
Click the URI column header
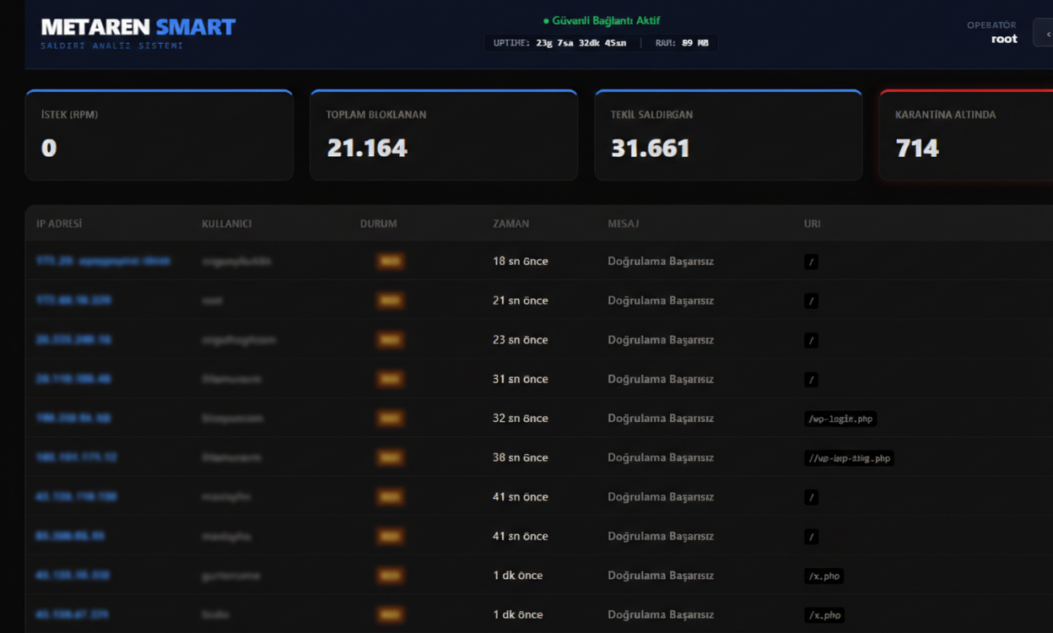pyautogui.click(x=812, y=224)
